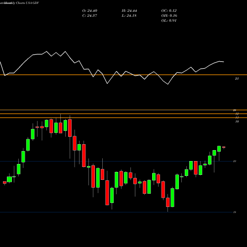The height and width of the screenshot is (247, 247).
Task: Click the '22' price axis label
Action: click(235, 161)
